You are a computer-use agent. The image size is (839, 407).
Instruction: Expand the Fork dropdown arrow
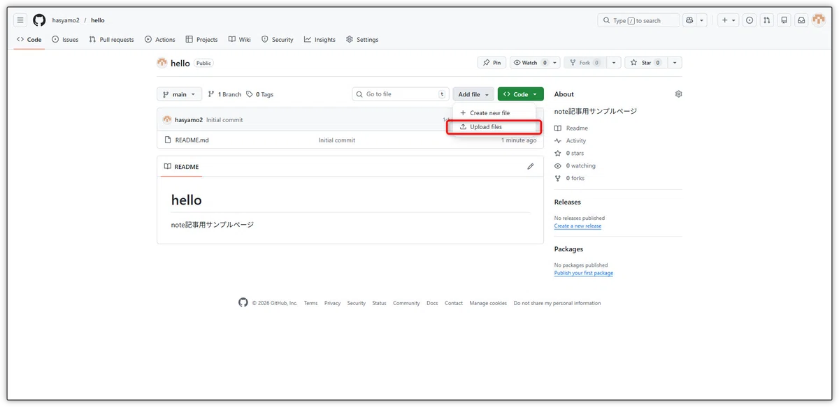coord(613,63)
